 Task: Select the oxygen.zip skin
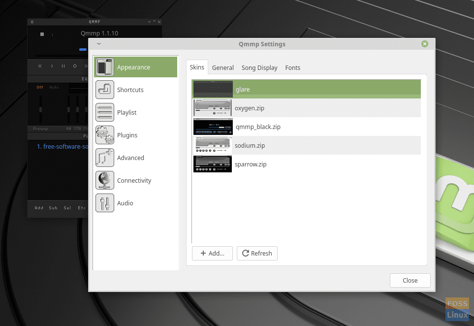tap(307, 108)
